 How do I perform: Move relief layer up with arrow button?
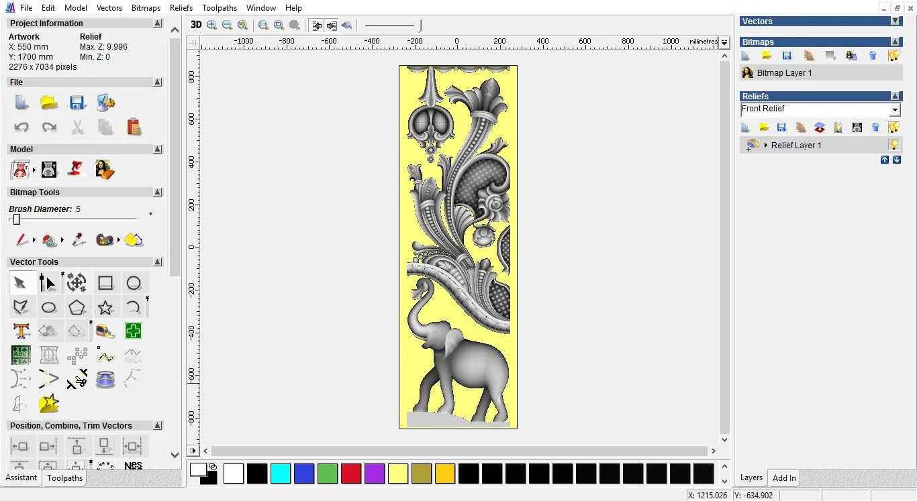(x=884, y=160)
